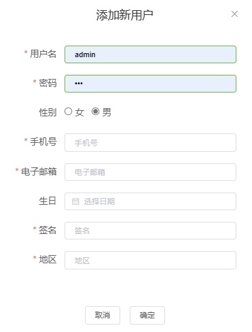The height and width of the screenshot is (332, 252).
Task: Click the calendar icon in 生日 field
Action: 75,201
